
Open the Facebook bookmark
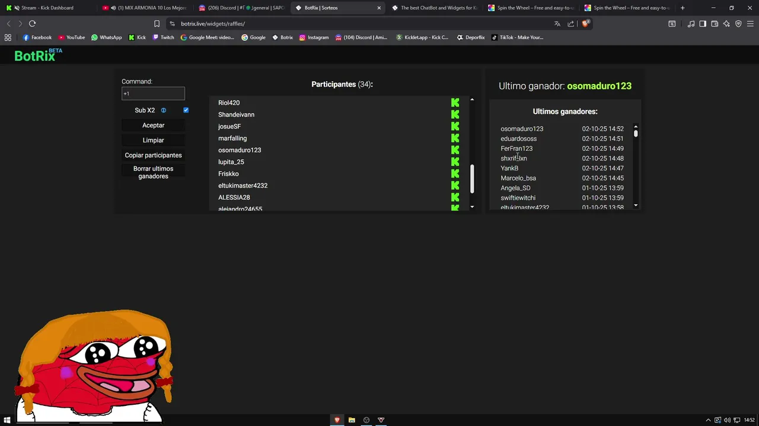(37, 37)
